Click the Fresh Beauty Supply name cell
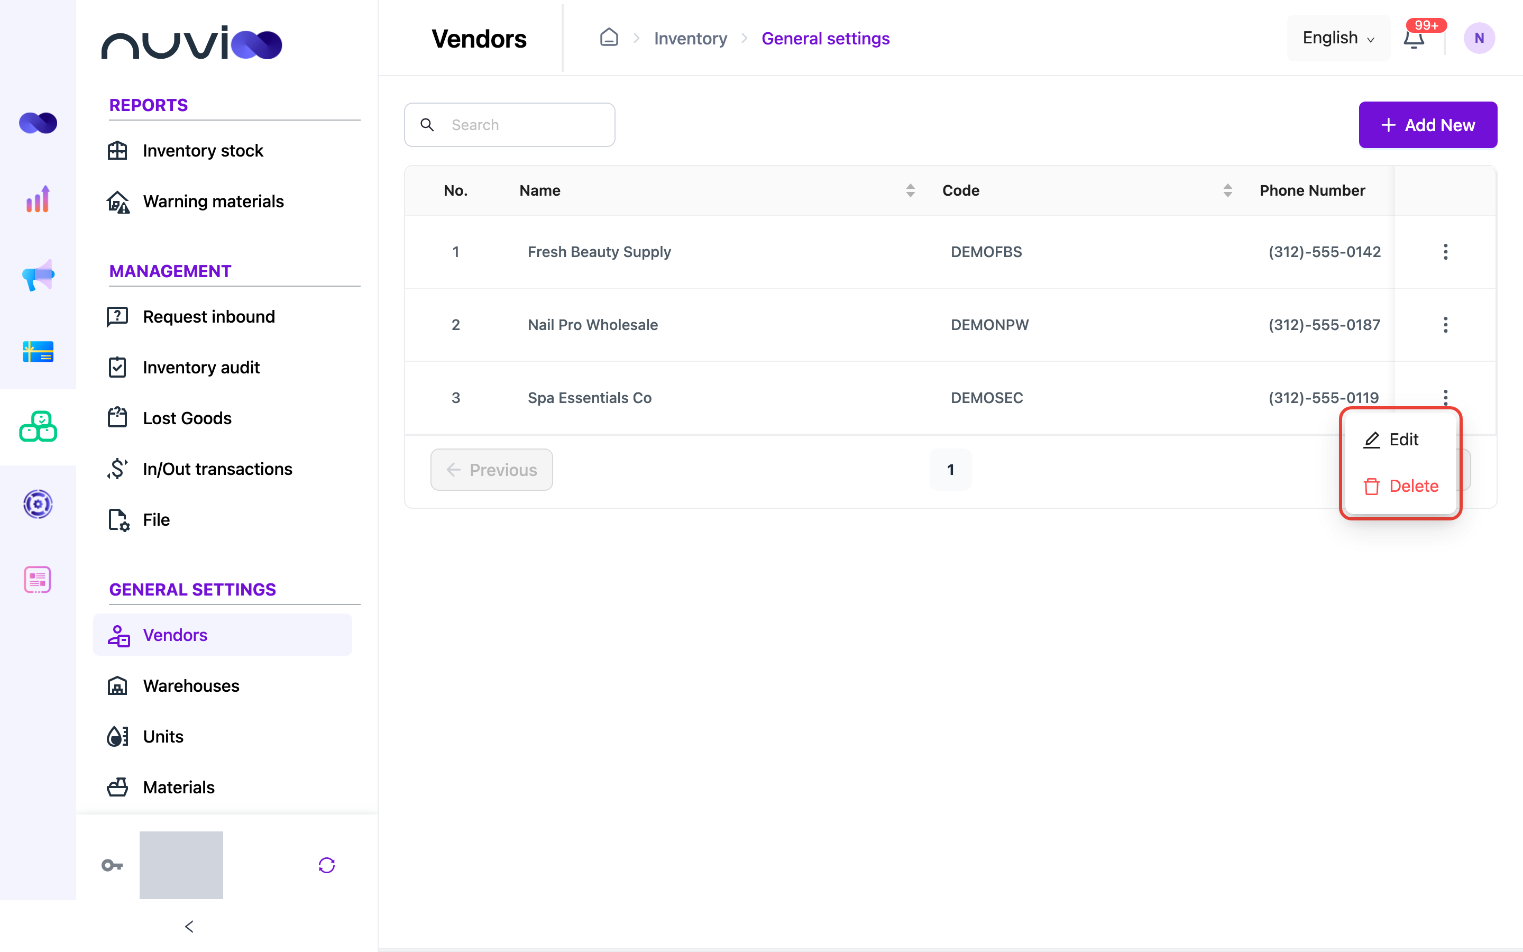 coord(599,252)
